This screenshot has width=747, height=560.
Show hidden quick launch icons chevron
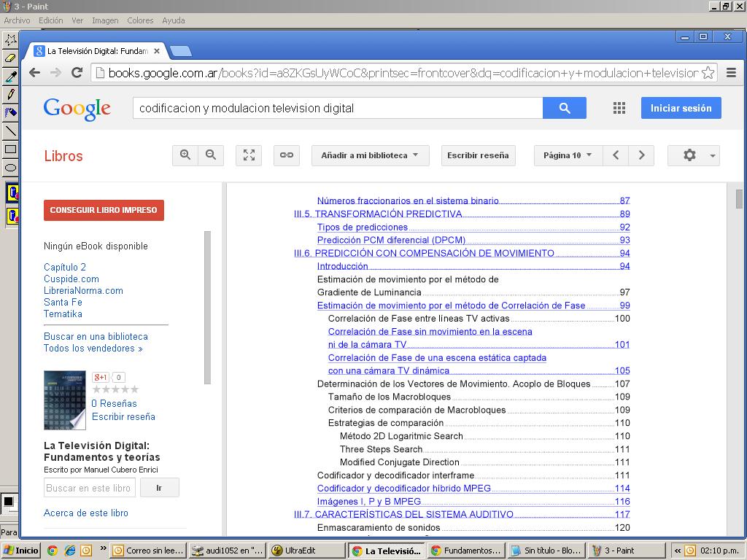pyautogui.click(x=103, y=548)
